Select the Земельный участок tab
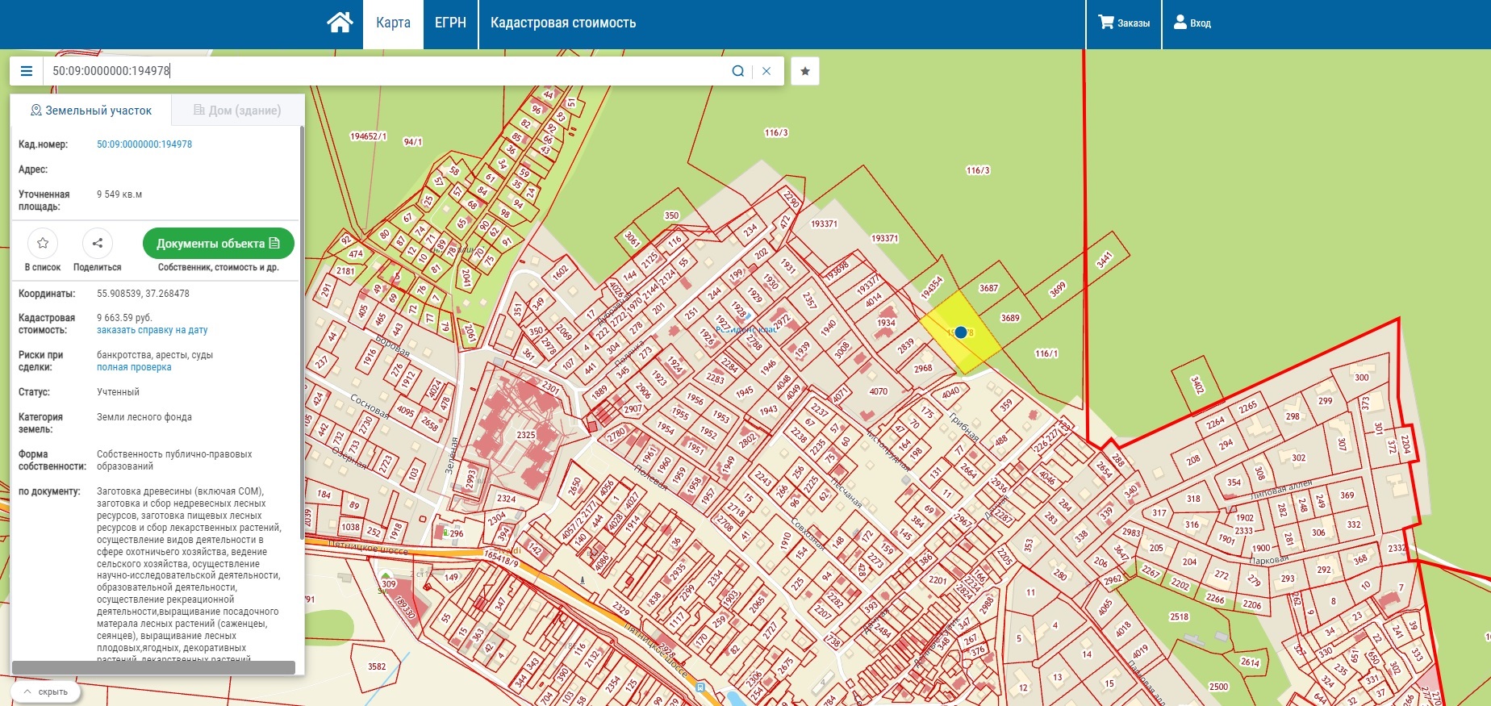This screenshot has height=706, width=1491. click(90, 111)
